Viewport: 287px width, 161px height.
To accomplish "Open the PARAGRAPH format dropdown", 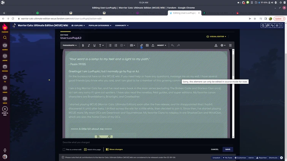I will click(70, 45).
